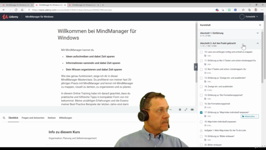The height and width of the screenshot is (150, 266).
Task: Check lecture 13 Erklärung zu Zweige ein- und ausblenden
Action: click(x=201, y=78)
